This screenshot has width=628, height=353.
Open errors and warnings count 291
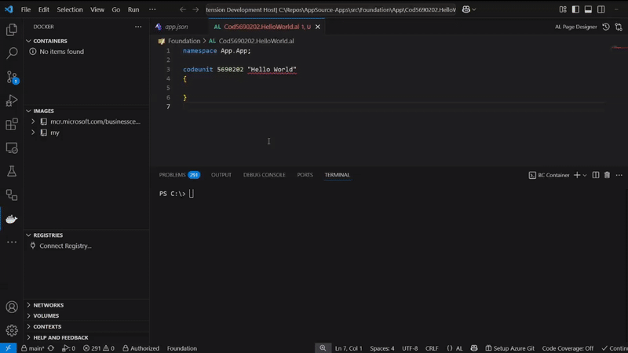(x=99, y=348)
